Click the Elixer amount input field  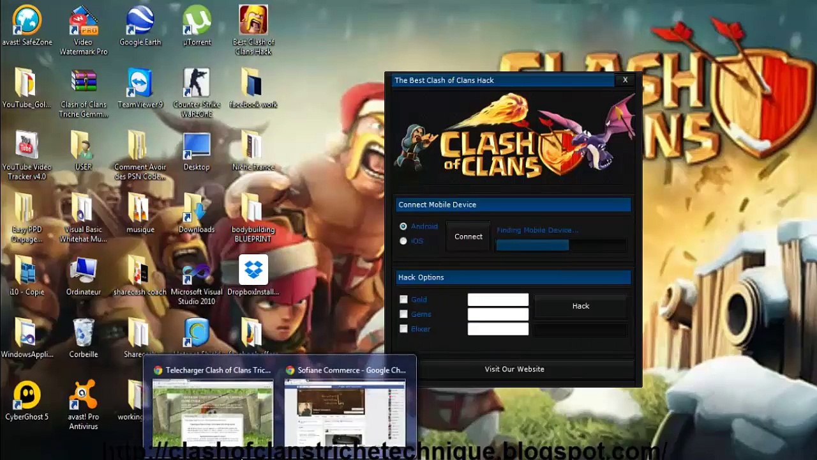(498, 329)
